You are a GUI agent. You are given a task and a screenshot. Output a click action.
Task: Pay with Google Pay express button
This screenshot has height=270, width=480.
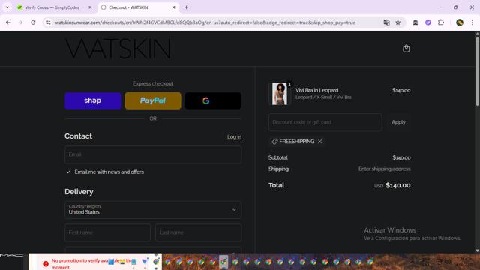[213, 100]
